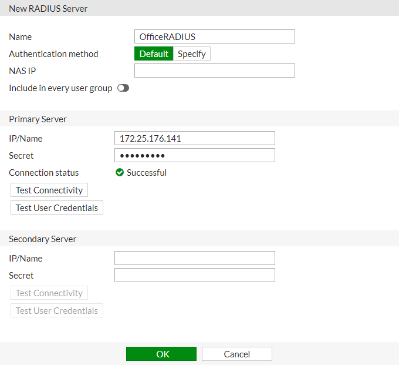Test User Credentials for Primary Server
The height and width of the screenshot is (365, 399).
(57, 207)
